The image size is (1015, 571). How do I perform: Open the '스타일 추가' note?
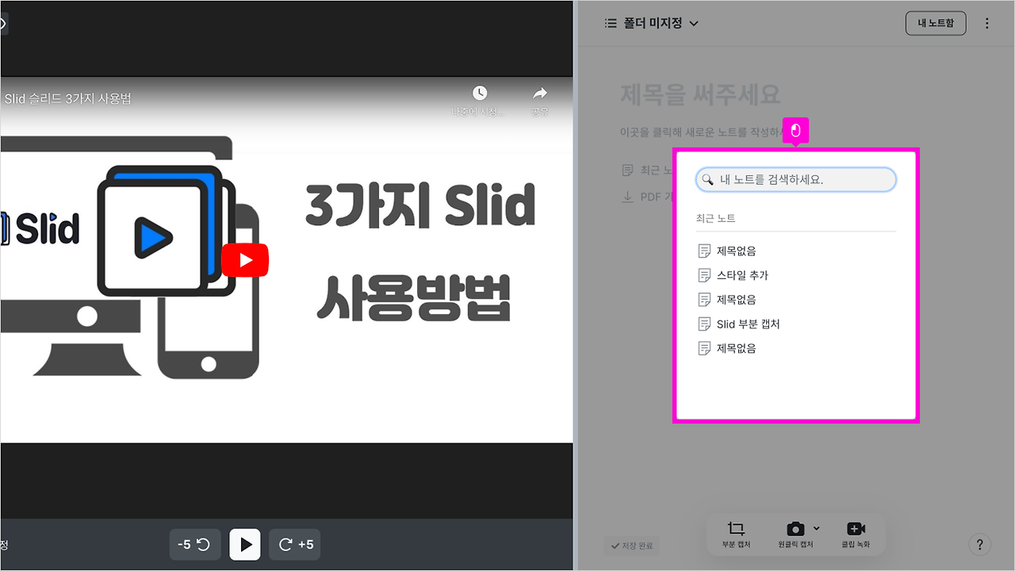742,275
